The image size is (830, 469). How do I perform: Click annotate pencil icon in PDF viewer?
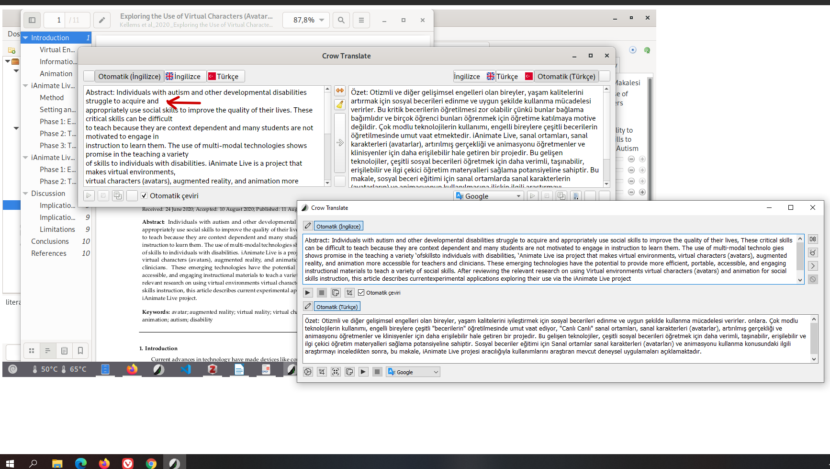[x=101, y=20]
